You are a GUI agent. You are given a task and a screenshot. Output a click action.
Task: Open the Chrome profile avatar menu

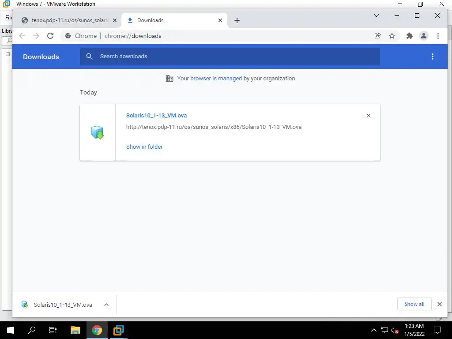pyautogui.click(x=424, y=36)
